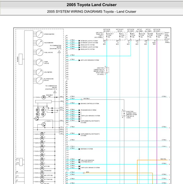Click the DOME fuse symbol
The width and height of the screenshot is (183, 184).
(x=148, y=35)
